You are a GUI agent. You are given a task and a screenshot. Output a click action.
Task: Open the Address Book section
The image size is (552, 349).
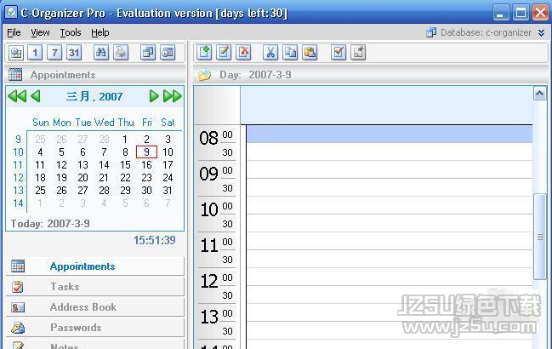click(95, 307)
